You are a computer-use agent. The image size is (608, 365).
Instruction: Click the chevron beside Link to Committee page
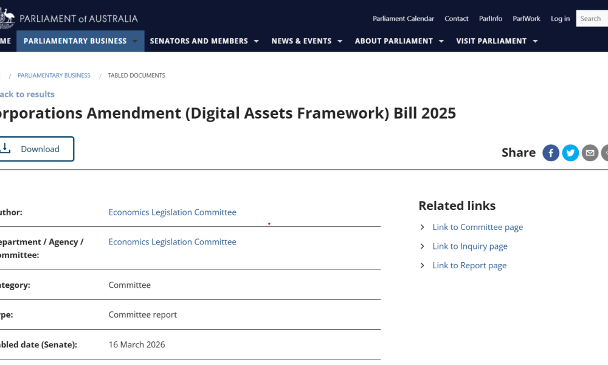tap(422, 227)
